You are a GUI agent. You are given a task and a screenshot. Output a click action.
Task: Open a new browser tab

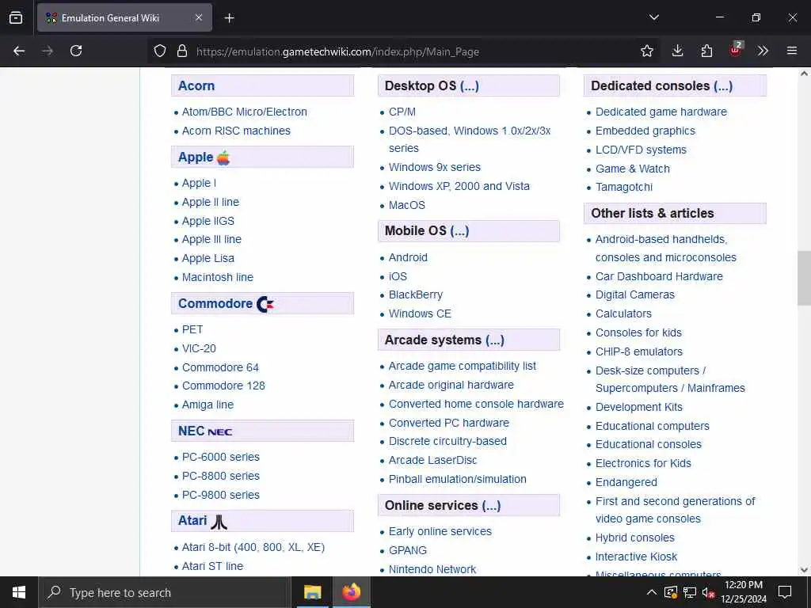point(229,18)
